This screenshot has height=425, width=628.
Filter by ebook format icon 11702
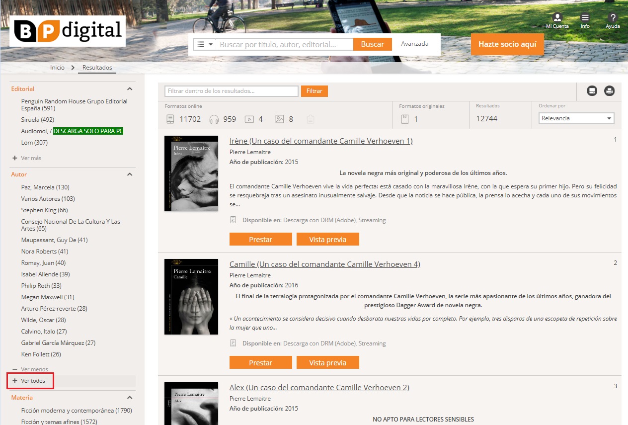[x=170, y=119]
